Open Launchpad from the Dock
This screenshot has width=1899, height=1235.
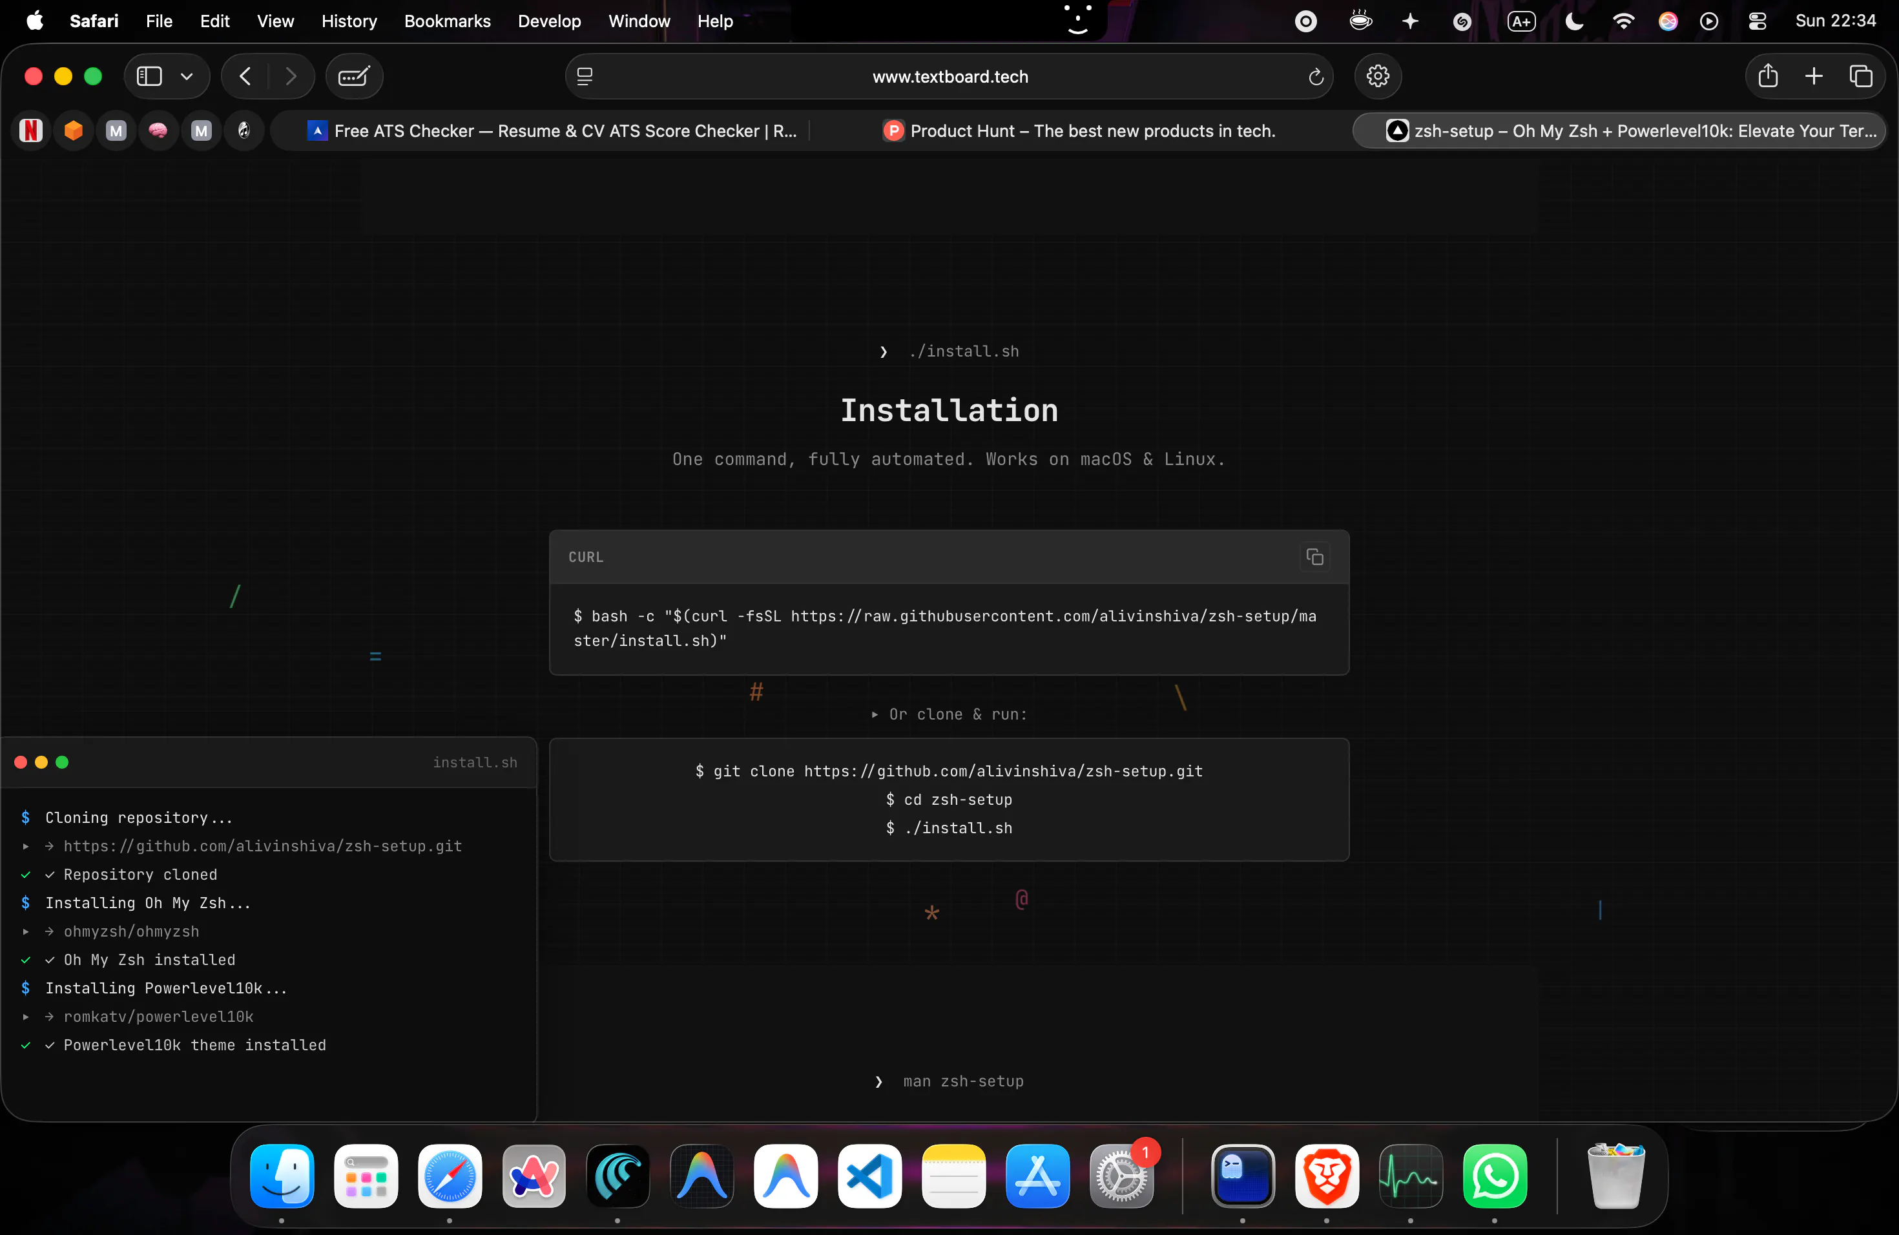pyautogui.click(x=366, y=1176)
